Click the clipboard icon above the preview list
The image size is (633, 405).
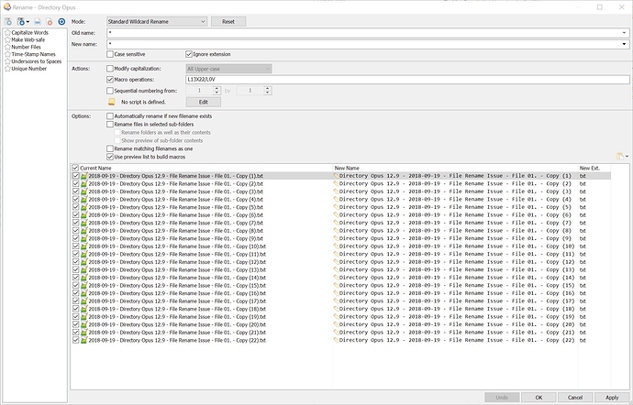(620, 156)
